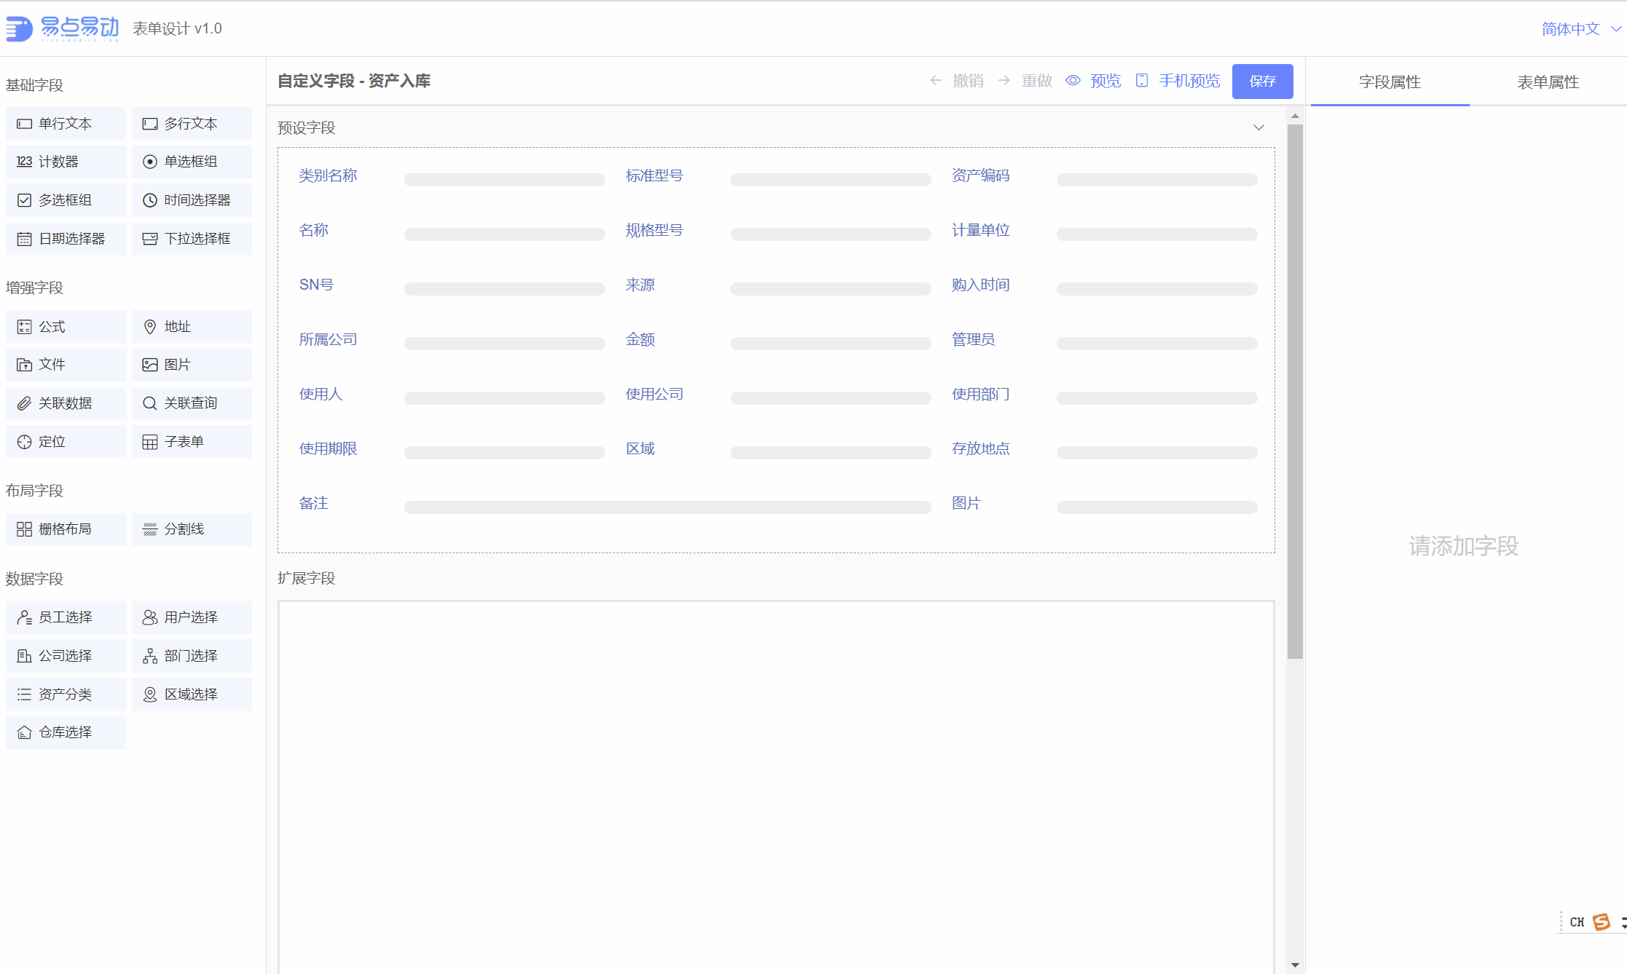
Task: Select the 单行文本 field icon
Action: tap(25, 124)
